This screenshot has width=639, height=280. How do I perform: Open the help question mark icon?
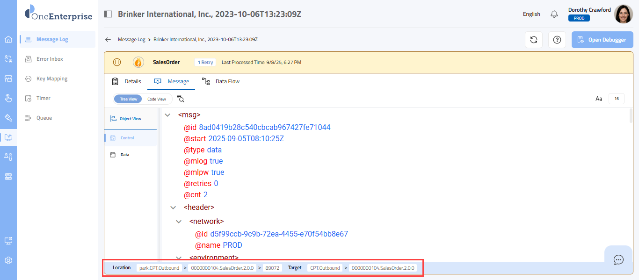[557, 40]
